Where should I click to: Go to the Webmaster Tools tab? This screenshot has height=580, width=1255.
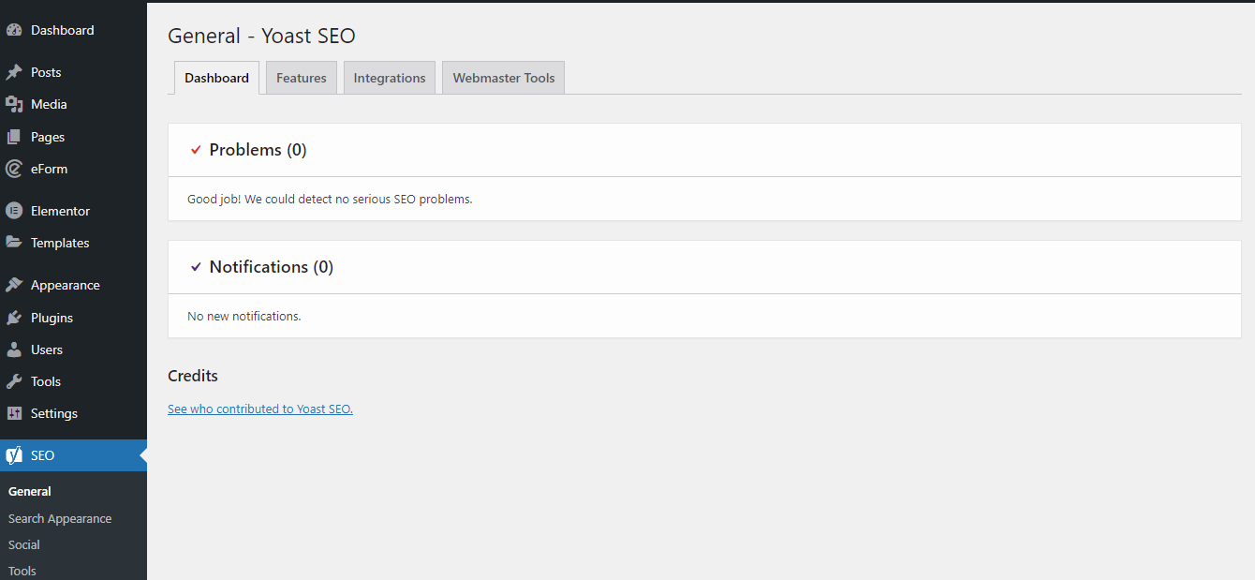pos(504,78)
